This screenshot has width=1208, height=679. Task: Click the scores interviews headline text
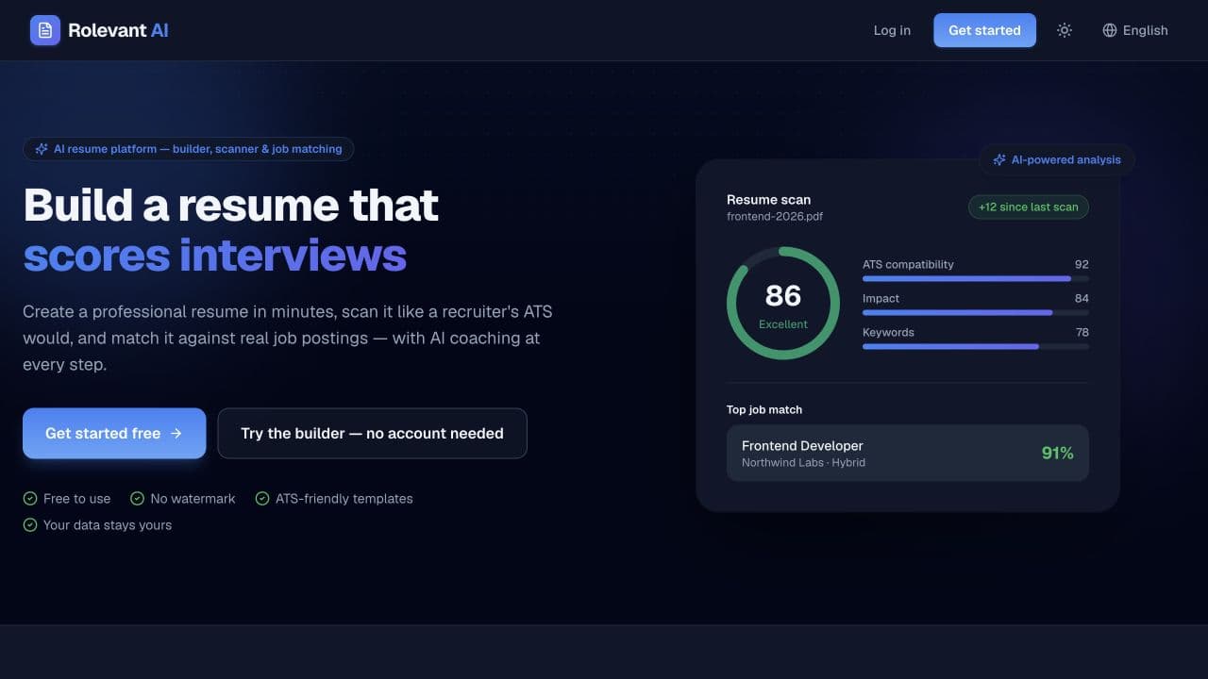tap(215, 256)
